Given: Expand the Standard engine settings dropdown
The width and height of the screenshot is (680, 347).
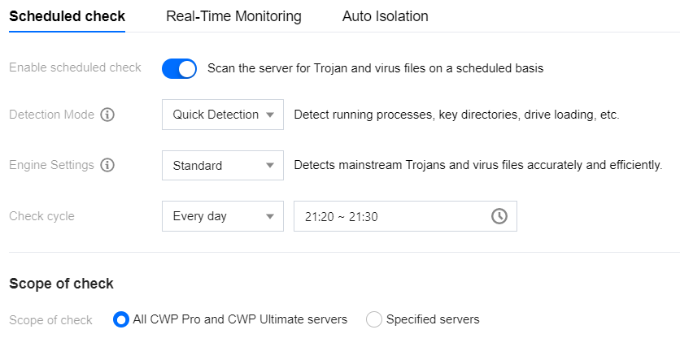Looking at the screenshot, I should [x=223, y=165].
